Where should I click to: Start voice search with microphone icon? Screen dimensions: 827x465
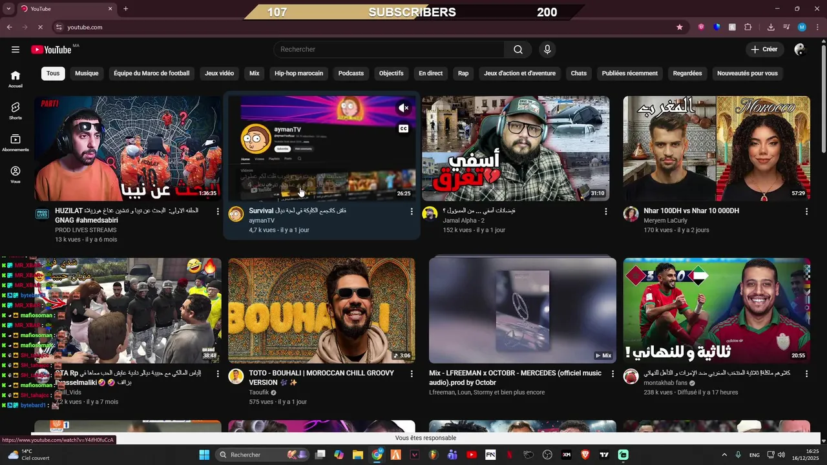(547, 50)
